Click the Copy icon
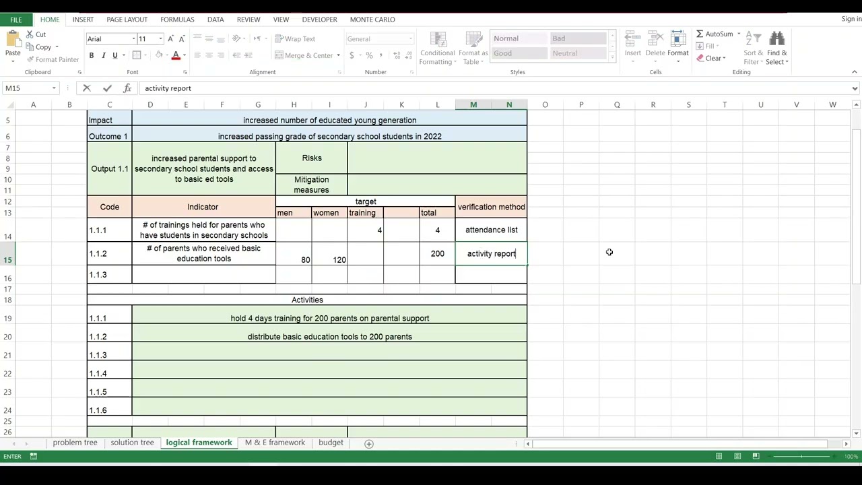This screenshot has height=485, width=862. point(30,47)
